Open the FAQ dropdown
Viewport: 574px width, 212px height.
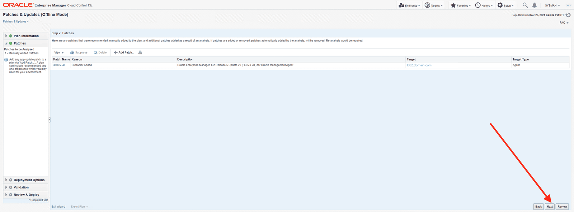[x=564, y=23]
